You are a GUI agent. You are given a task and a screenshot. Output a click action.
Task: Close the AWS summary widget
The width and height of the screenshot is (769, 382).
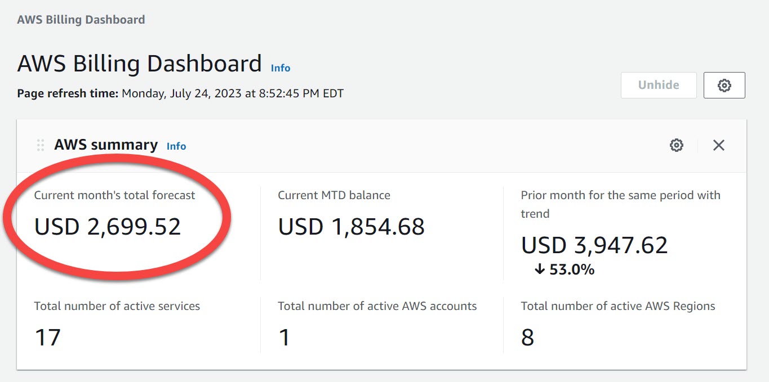(x=718, y=145)
